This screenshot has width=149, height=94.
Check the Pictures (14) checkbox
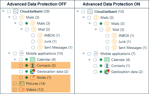tap(15, 83)
